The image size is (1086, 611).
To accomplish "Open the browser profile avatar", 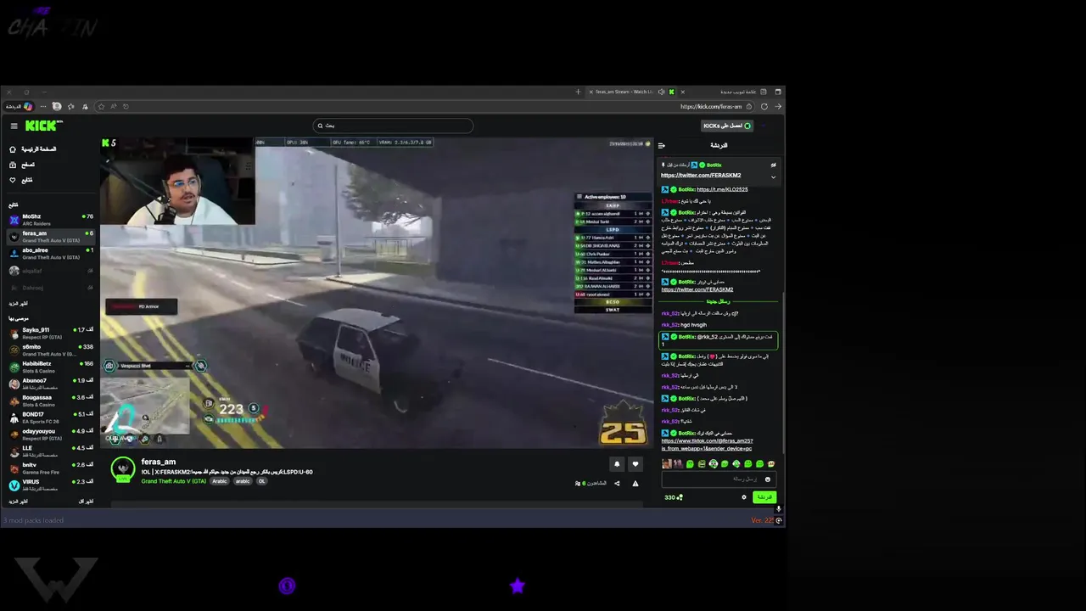I will click(x=57, y=107).
